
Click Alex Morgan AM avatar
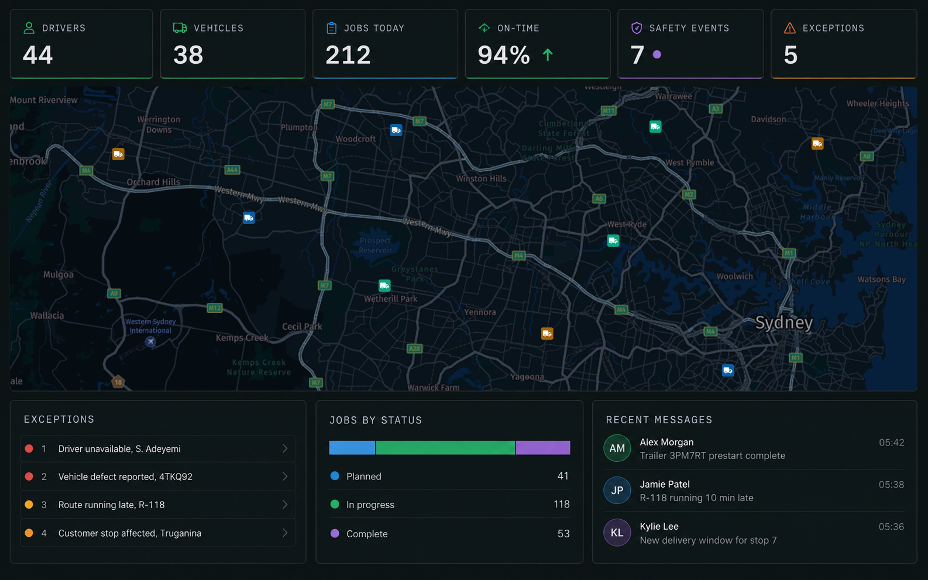point(617,448)
